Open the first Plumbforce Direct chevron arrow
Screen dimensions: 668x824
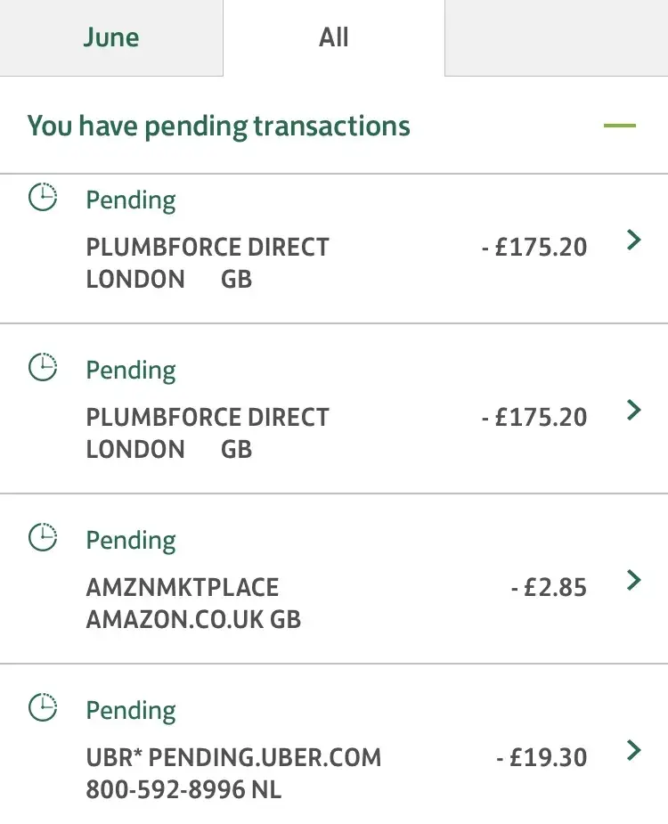[x=633, y=240]
